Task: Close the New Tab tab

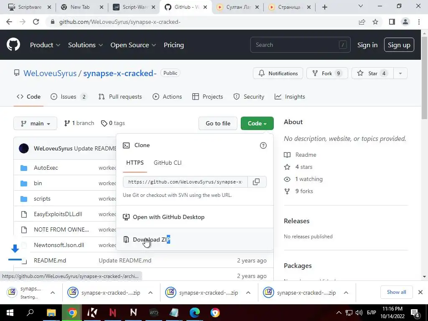Action: (x=101, y=8)
